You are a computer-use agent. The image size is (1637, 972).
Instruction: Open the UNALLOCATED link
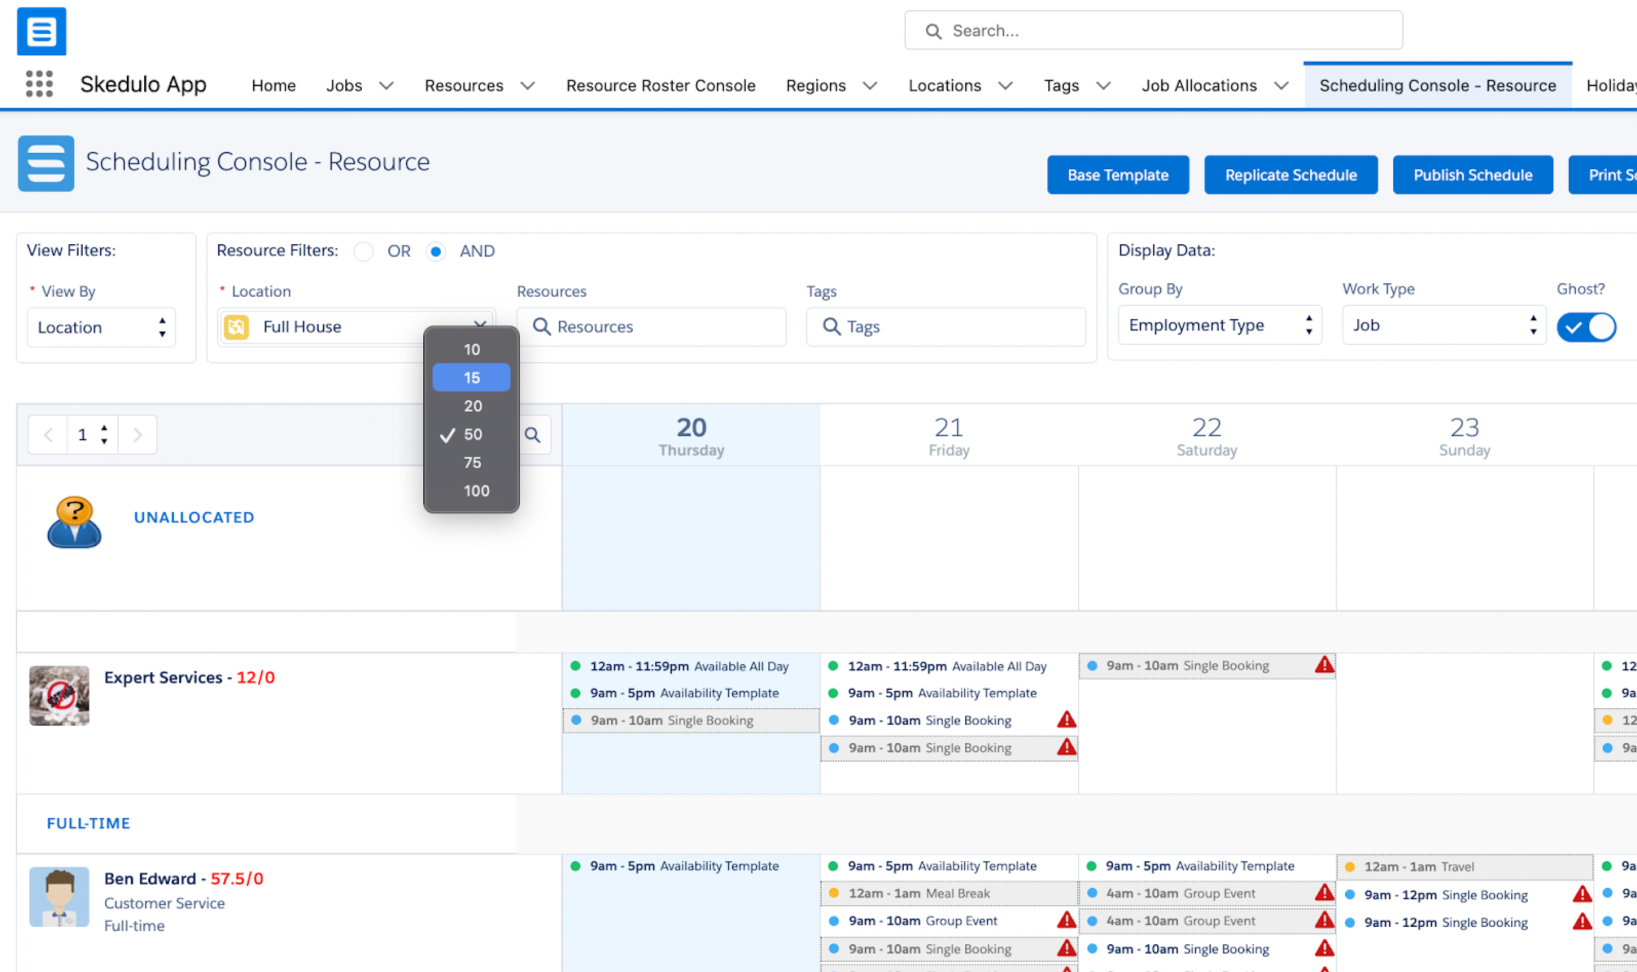click(194, 517)
